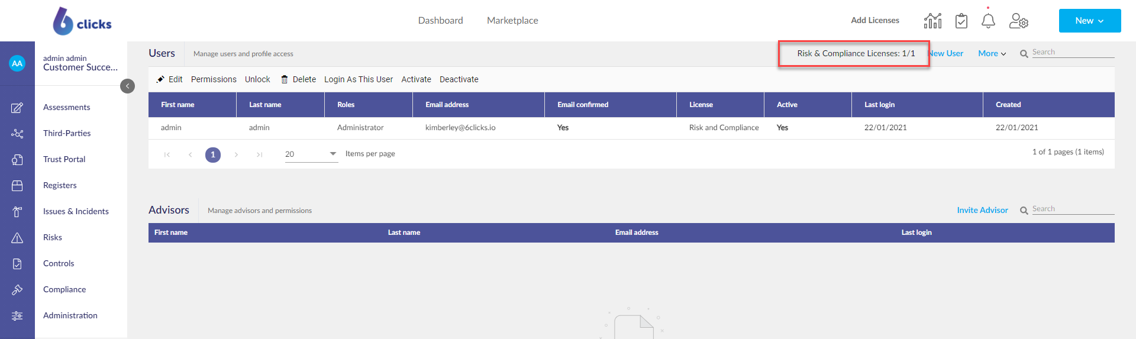
Task: Expand the More dropdown menu
Action: point(992,53)
